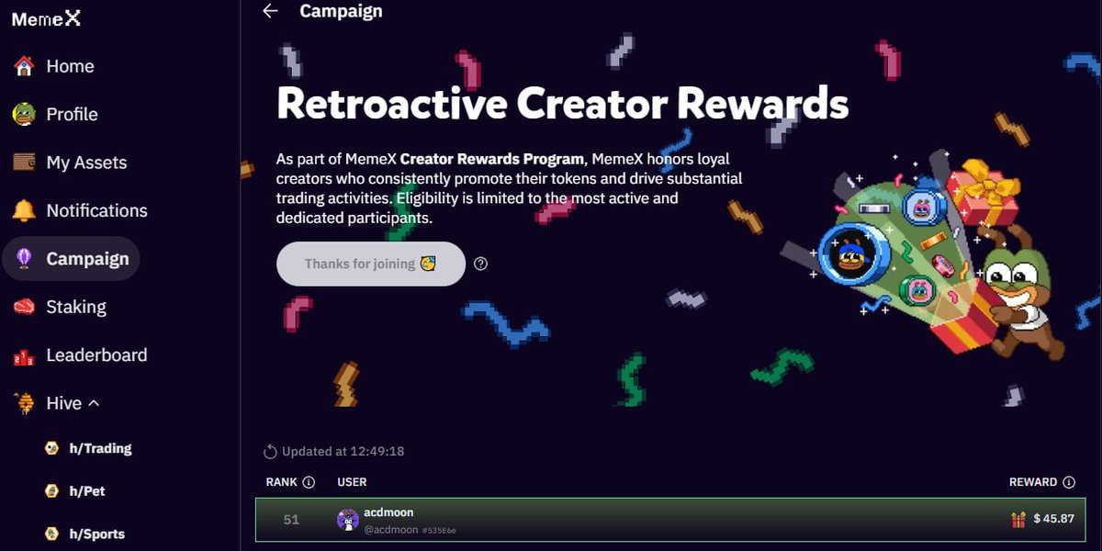Open the h/Trading hive link

click(101, 448)
